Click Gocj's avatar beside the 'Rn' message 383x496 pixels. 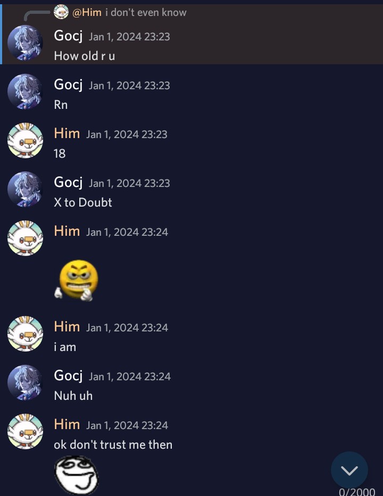point(25,91)
